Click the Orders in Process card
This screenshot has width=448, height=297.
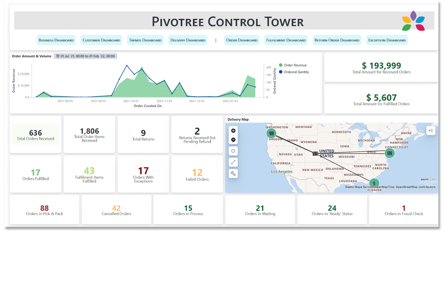(x=188, y=210)
